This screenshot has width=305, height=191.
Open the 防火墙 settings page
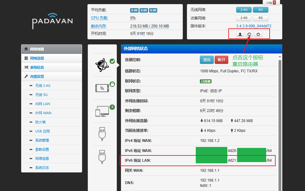(x=51, y=122)
